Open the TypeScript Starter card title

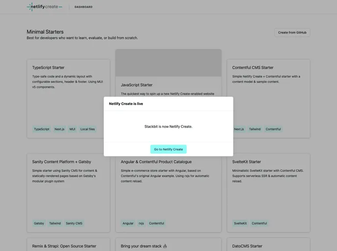click(x=48, y=68)
